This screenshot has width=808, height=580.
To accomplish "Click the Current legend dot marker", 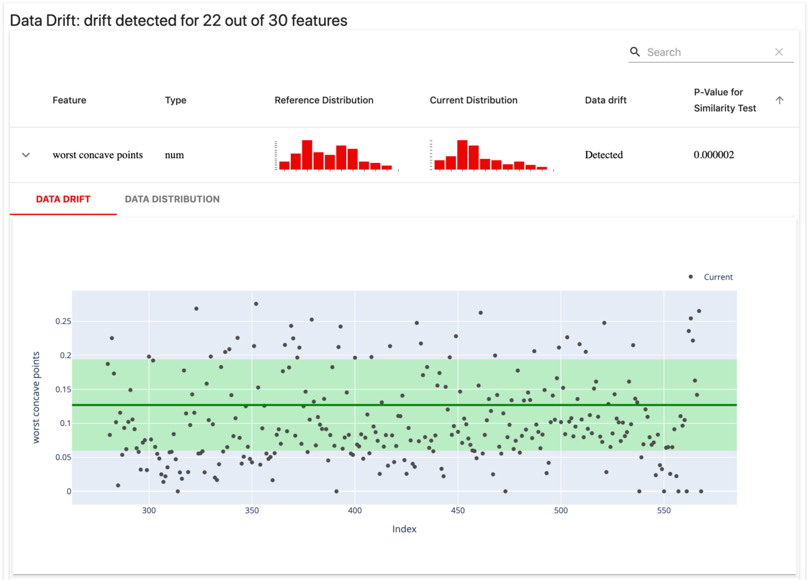I will (690, 277).
